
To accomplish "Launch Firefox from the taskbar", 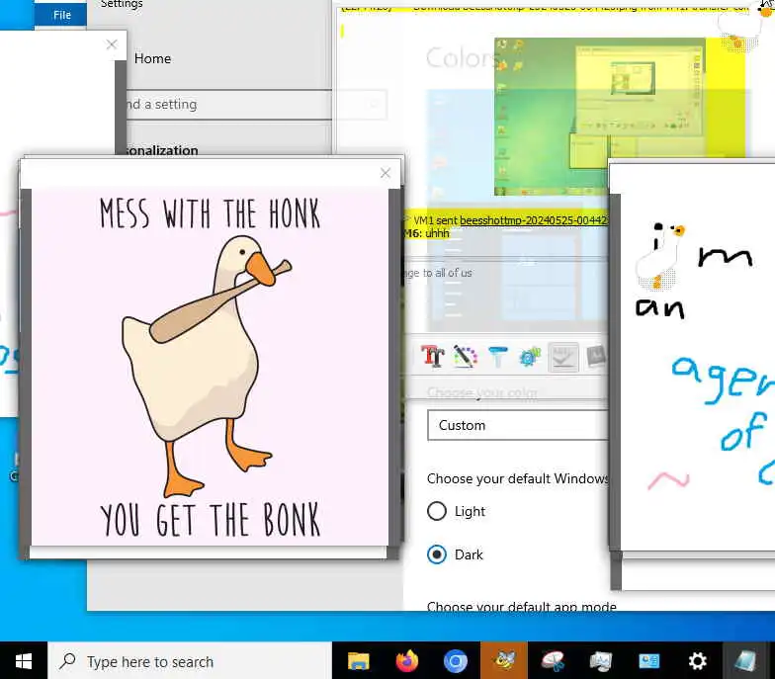I will point(407,660).
